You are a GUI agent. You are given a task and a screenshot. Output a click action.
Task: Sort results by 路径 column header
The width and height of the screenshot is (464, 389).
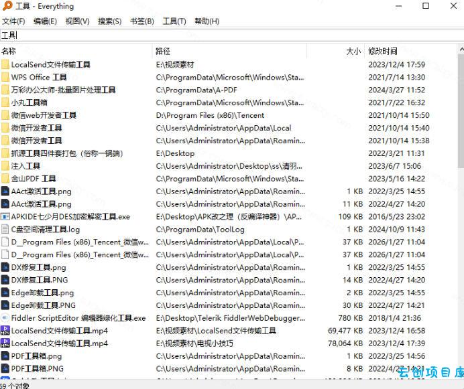[x=229, y=51]
